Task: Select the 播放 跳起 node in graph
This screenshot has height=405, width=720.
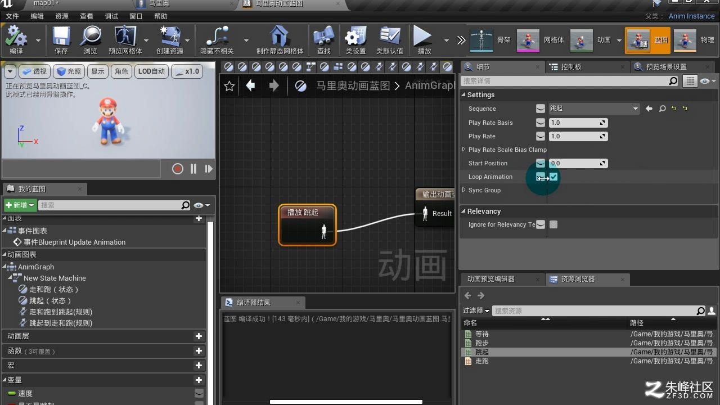Action: coord(307,225)
